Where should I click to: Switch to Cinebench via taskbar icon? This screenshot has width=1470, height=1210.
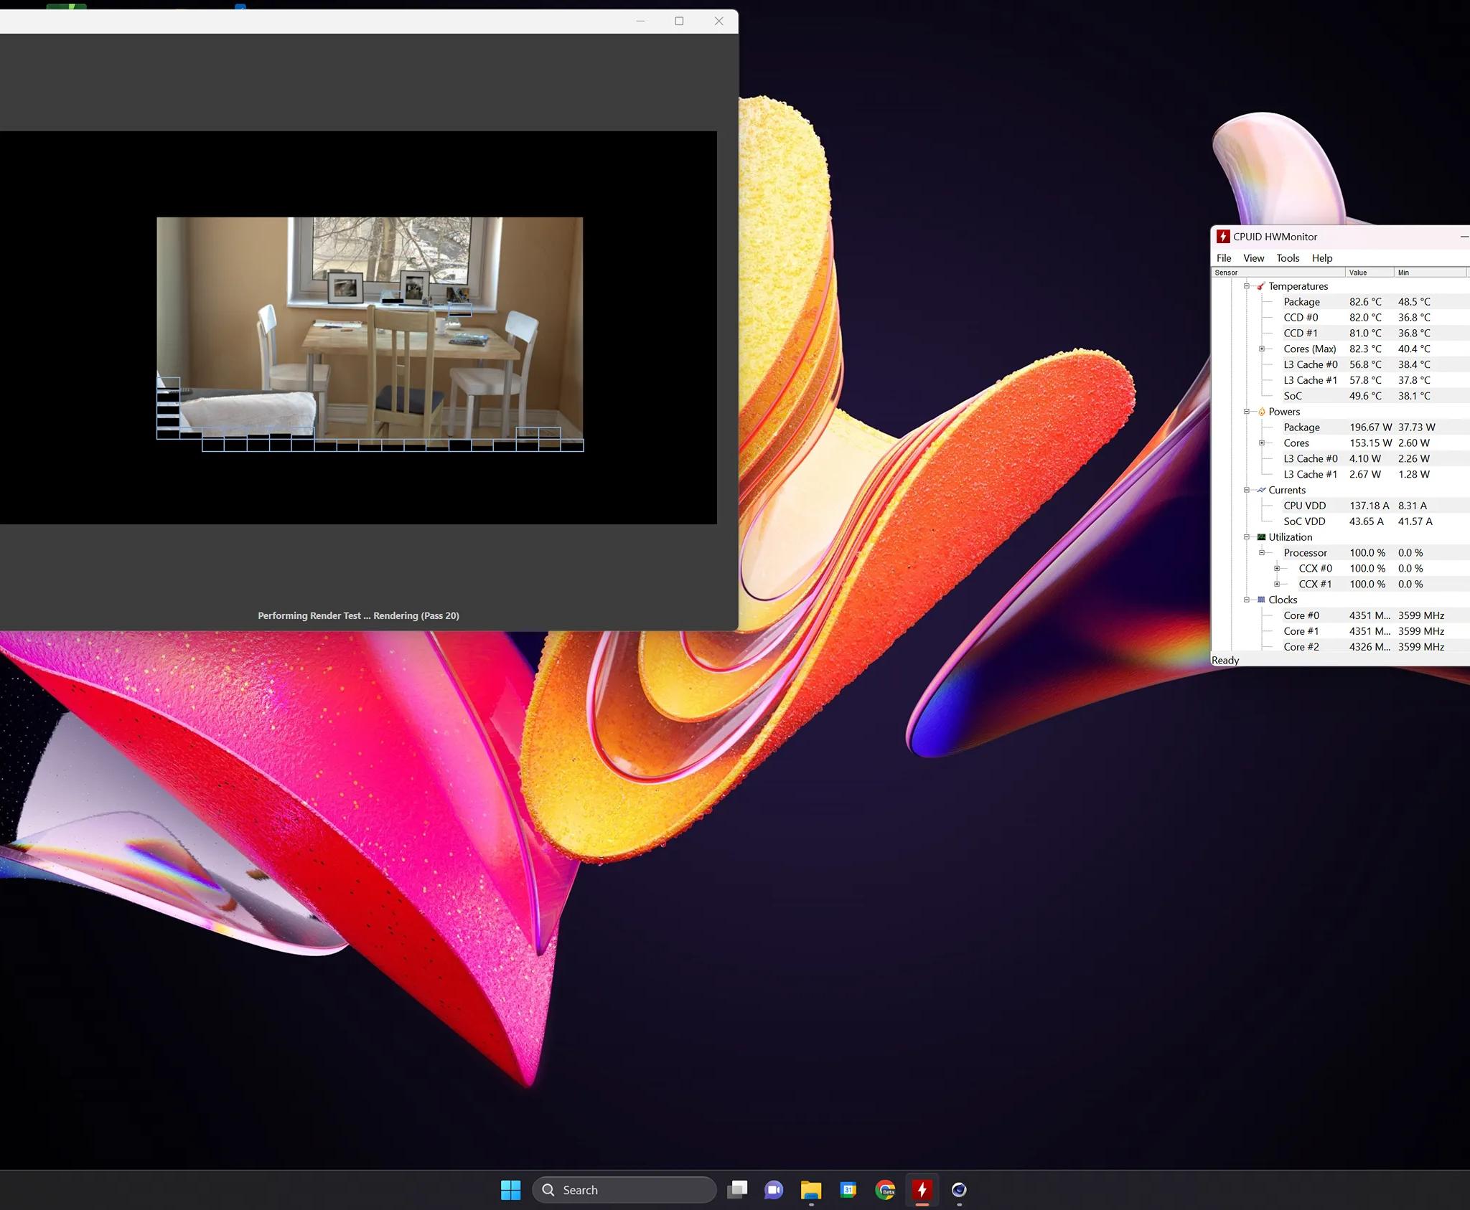[959, 1190]
